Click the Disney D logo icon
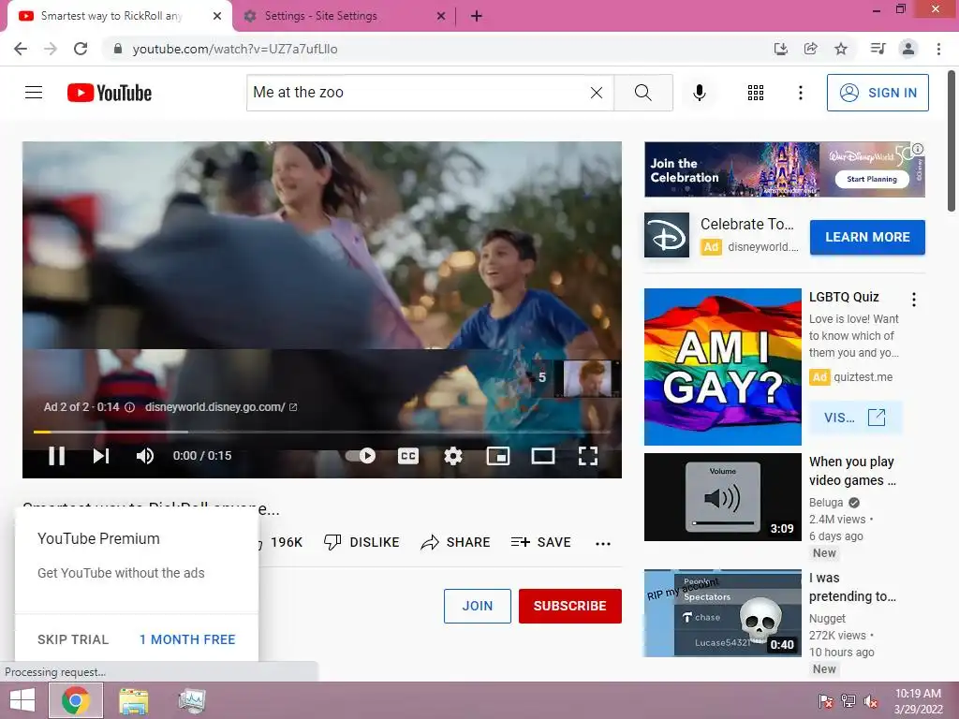The height and width of the screenshot is (719, 959). click(667, 235)
